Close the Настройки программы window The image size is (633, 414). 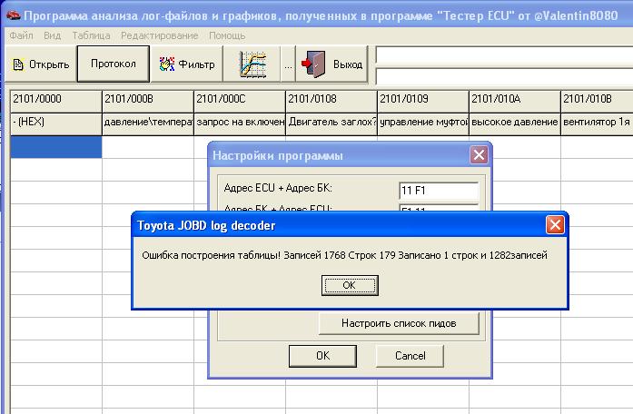tap(479, 155)
